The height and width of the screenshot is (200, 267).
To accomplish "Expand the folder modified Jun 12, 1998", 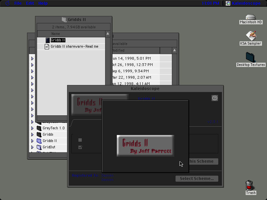I will click(x=32, y=84).
